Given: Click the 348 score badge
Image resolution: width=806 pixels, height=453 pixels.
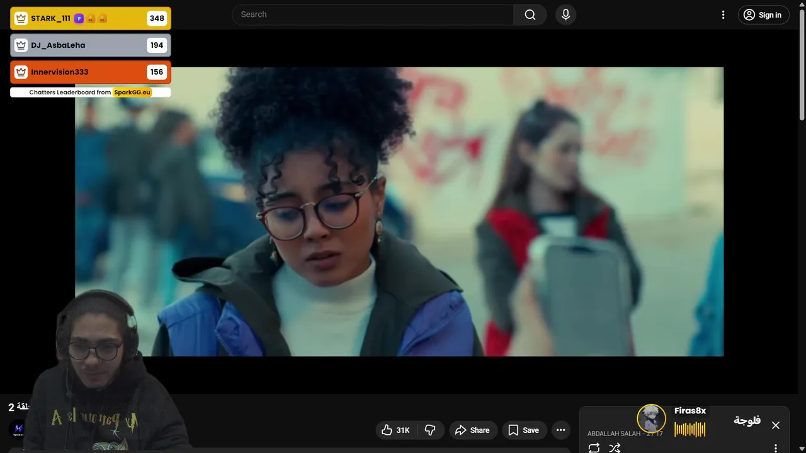Looking at the screenshot, I should [x=157, y=18].
